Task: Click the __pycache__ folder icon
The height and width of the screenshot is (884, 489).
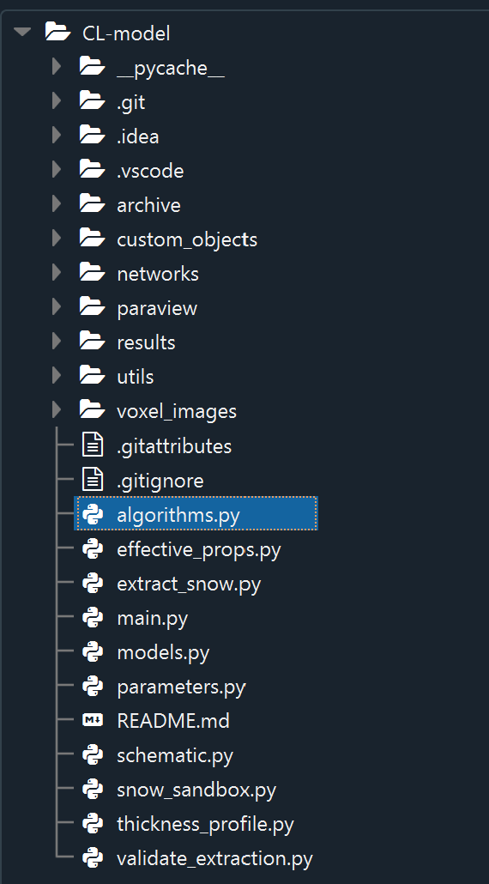Action: click(x=93, y=67)
